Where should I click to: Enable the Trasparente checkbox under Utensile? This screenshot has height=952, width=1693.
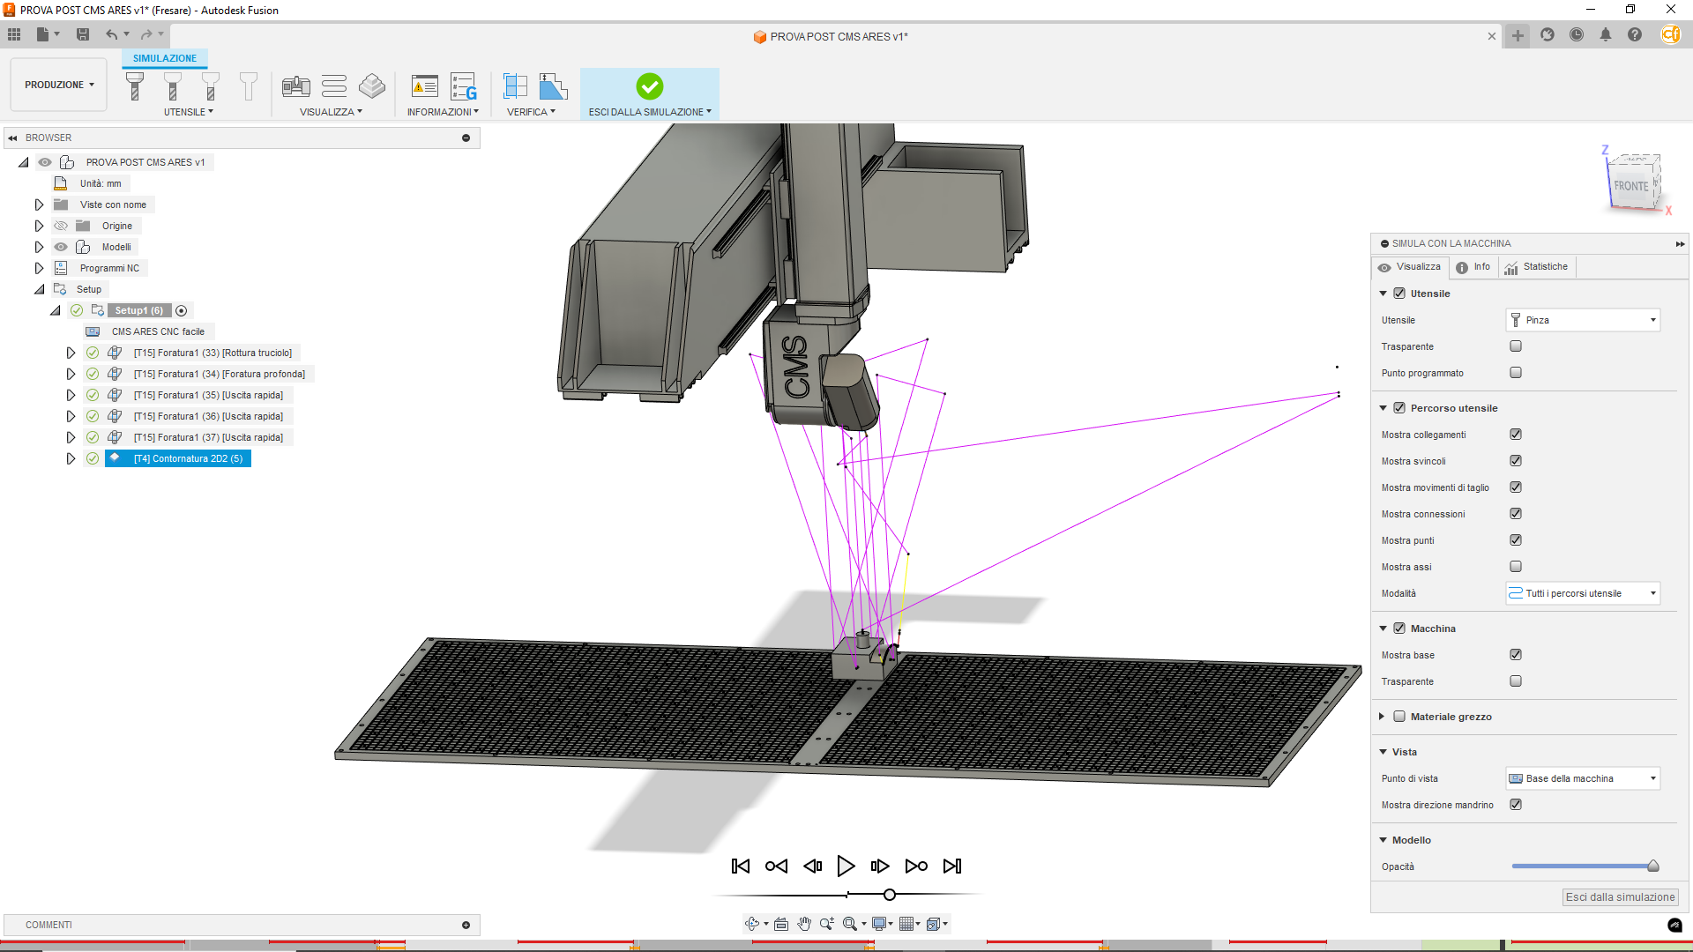tap(1516, 346)
